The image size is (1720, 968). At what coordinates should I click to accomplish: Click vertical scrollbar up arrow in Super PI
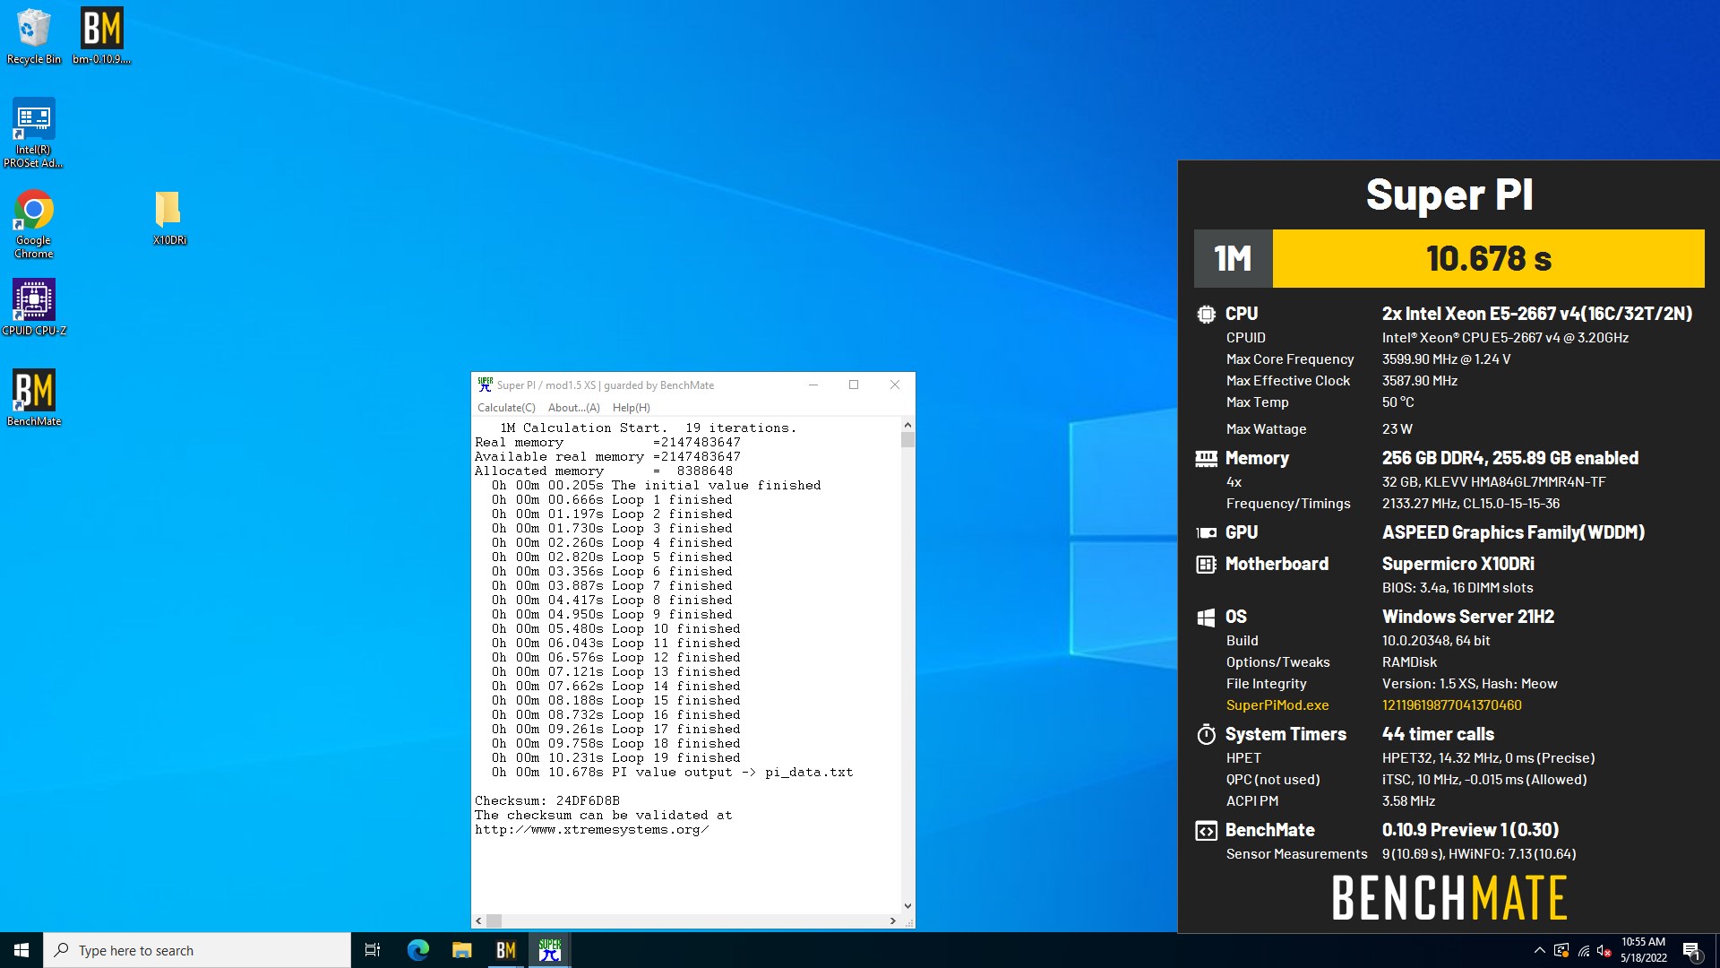907,425
